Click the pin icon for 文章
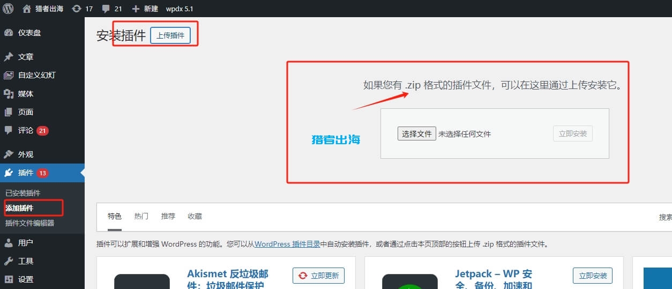 9,57
